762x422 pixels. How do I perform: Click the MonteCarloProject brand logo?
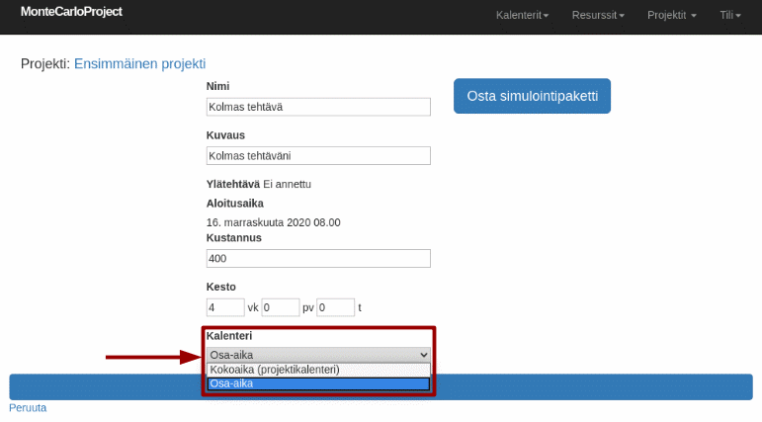pos(71,13)
